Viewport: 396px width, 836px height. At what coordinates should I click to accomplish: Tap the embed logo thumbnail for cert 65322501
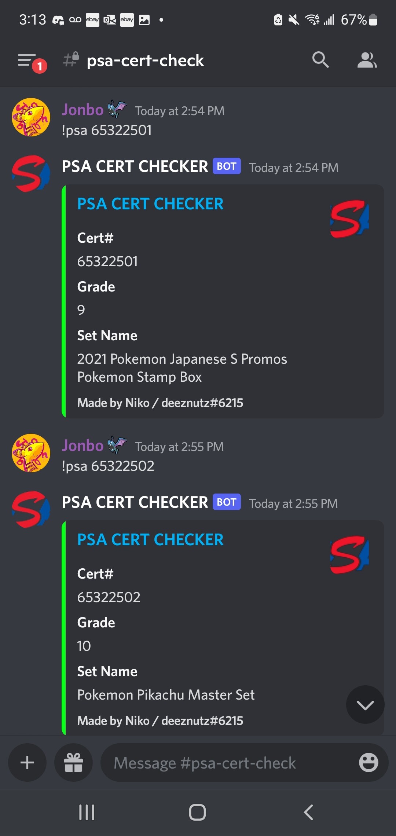click(349, 219)
